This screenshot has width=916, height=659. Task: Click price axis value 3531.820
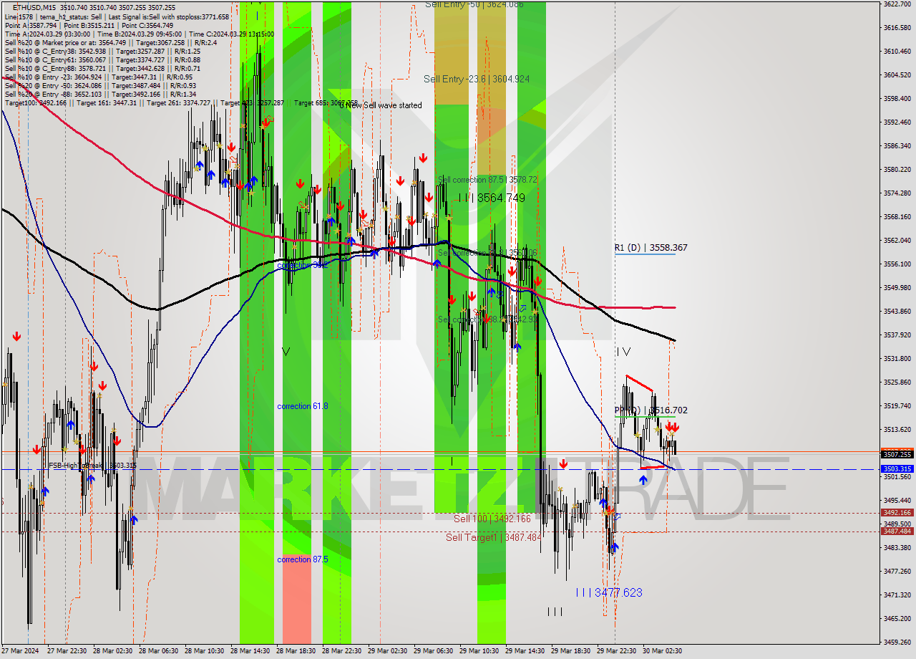point(897,359)
